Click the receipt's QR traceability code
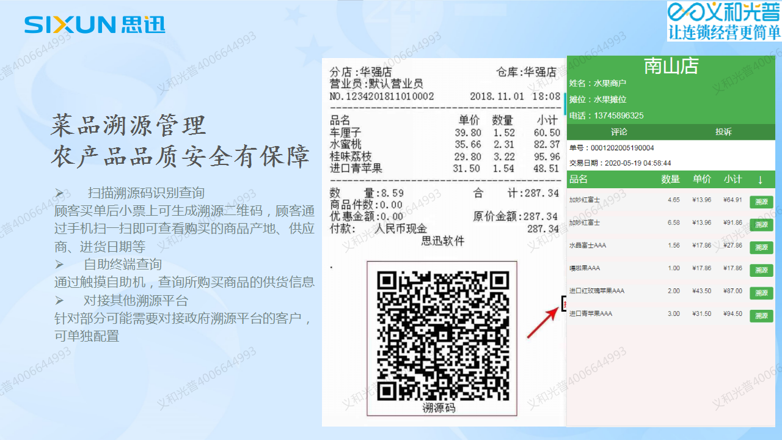The height and width of the screenshot is (440, 782). coord(442,337)
